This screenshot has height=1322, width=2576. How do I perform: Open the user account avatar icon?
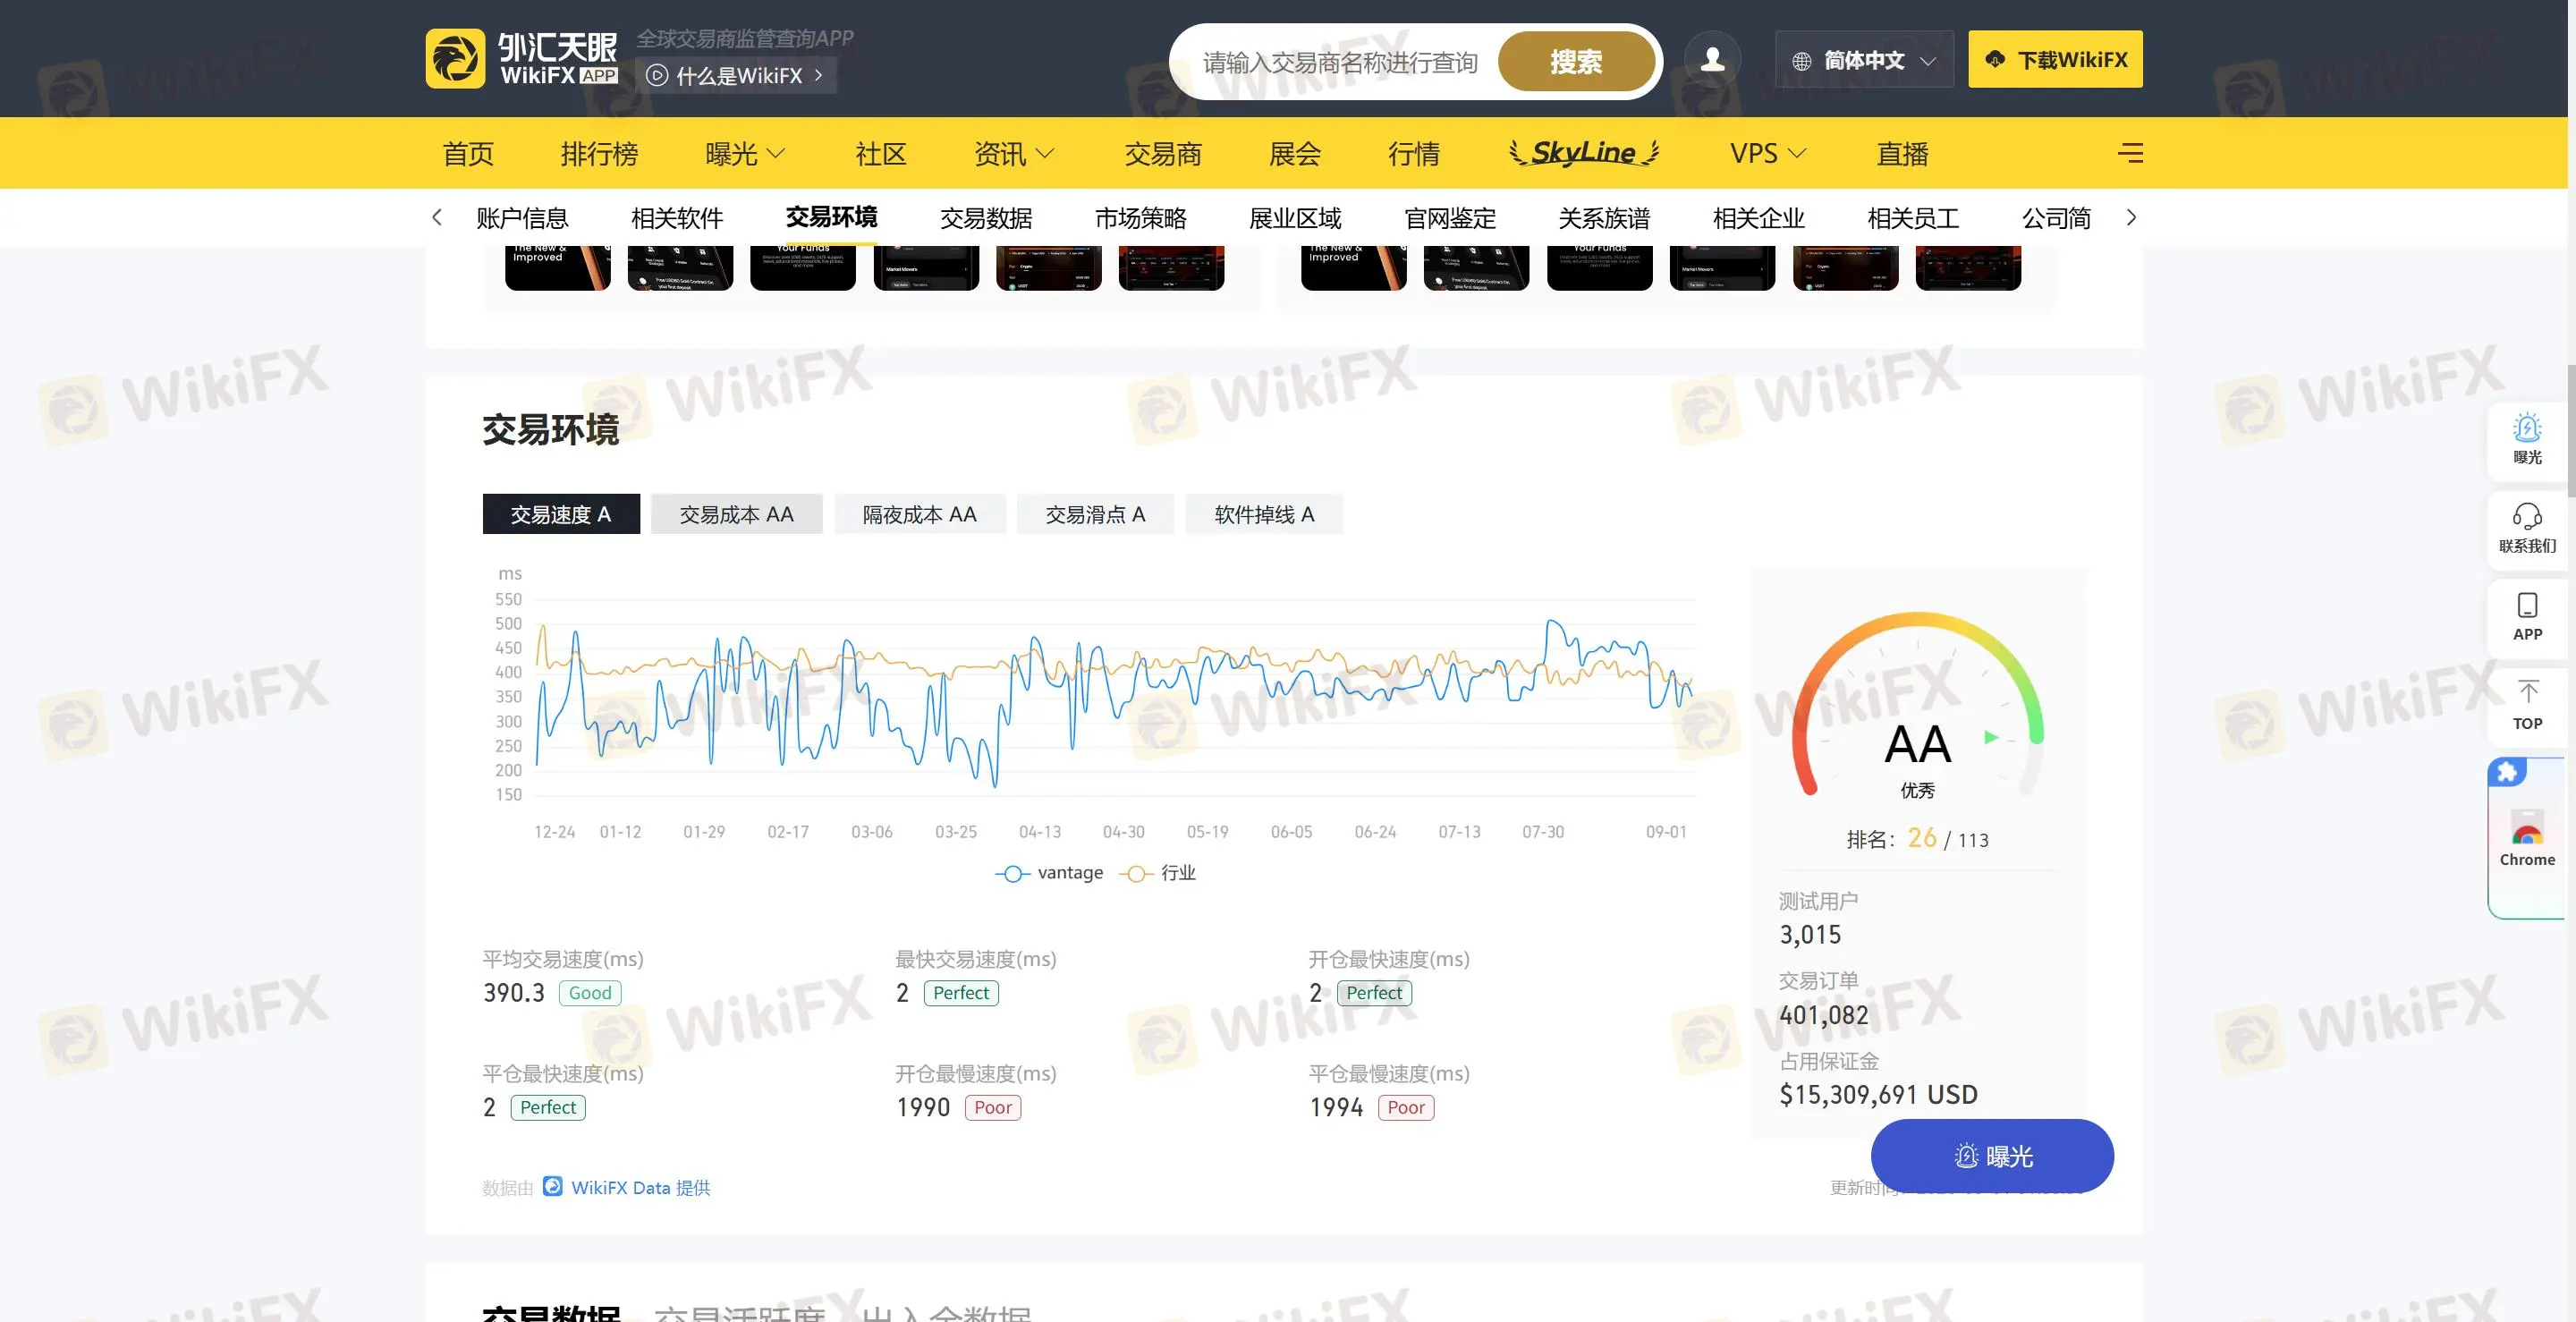(1712, 60)
